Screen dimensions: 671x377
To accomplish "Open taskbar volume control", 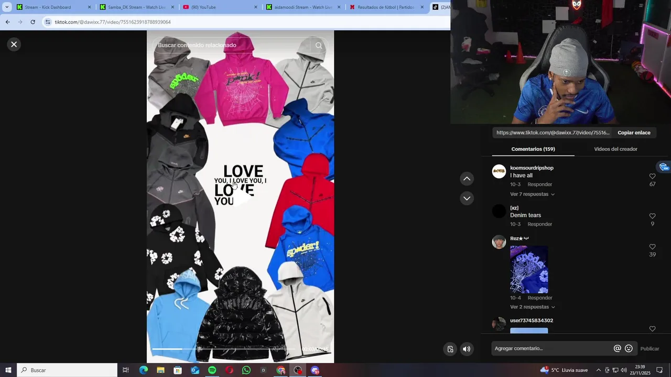I will tap(624, 370).
